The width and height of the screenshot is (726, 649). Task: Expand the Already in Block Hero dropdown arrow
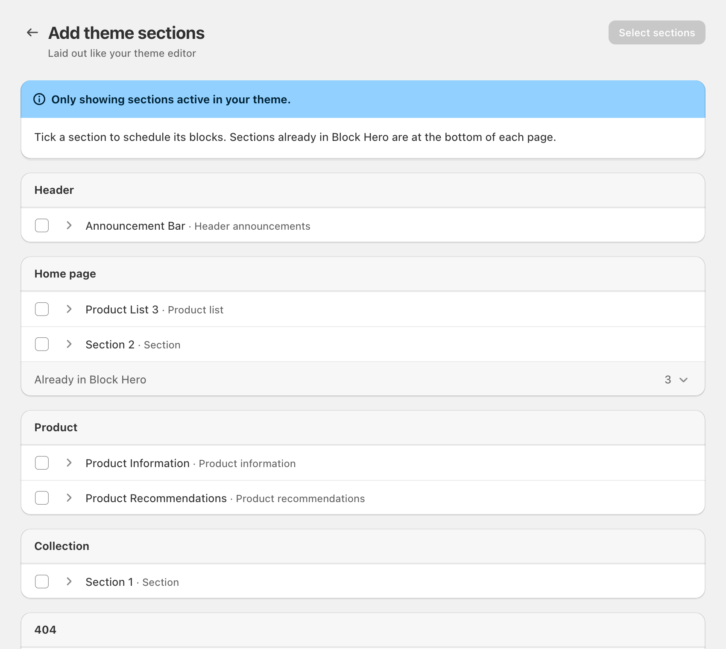[x=683, y=380]
